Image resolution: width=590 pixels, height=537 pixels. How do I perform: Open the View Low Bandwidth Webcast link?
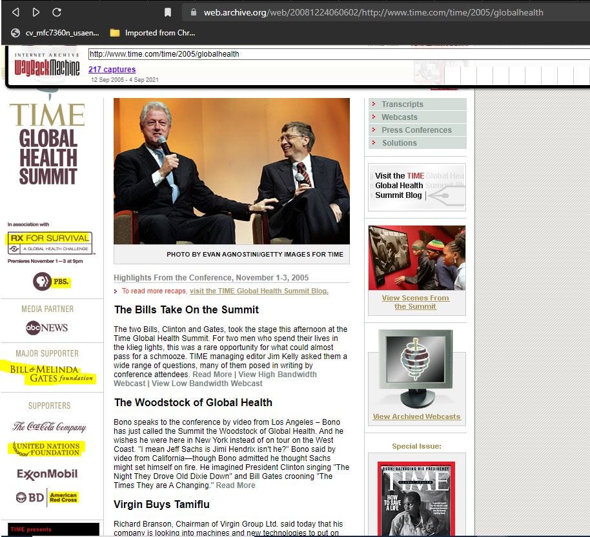pos(207,384)
